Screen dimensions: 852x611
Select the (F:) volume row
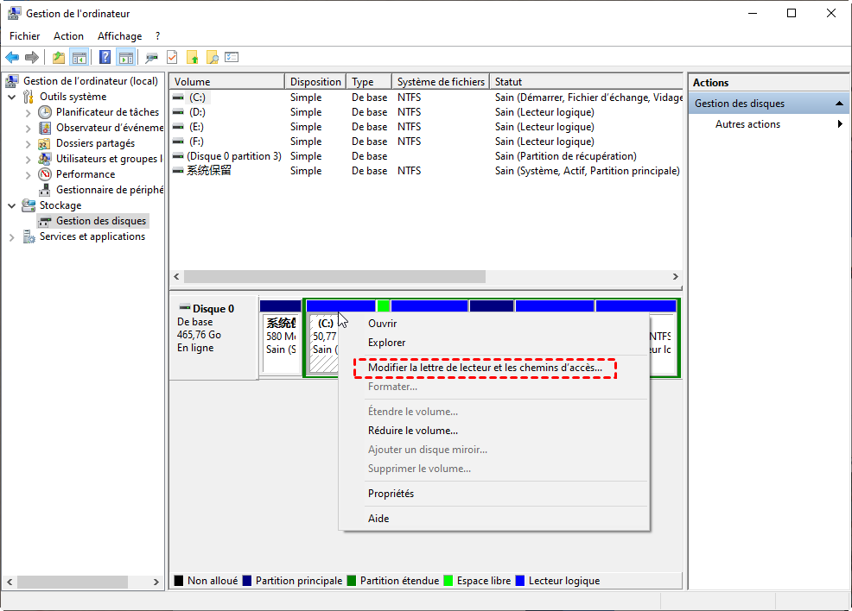[x=426, y=142]
